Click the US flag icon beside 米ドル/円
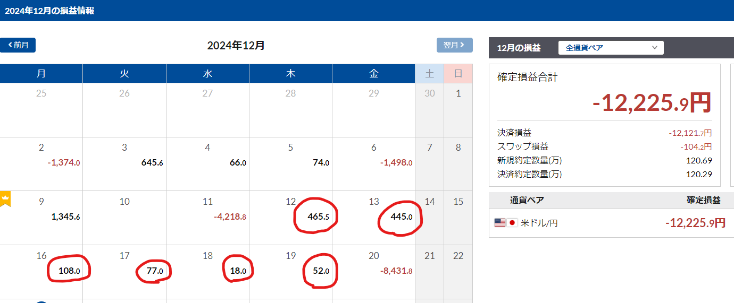The width and height of the screenshot is (734, 303). tap(499, 223)
